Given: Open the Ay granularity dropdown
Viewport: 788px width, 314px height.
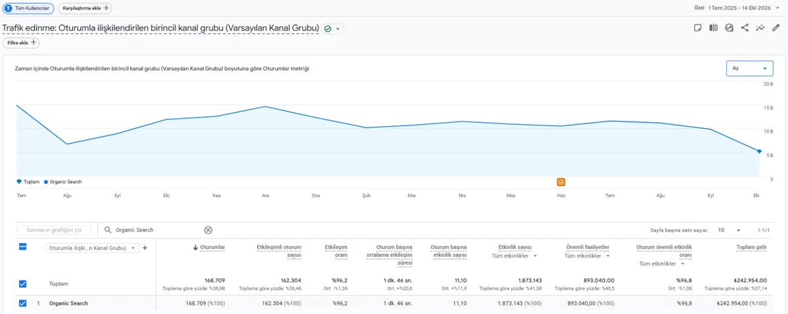Looking at the screenshot, I should [749, 68].
